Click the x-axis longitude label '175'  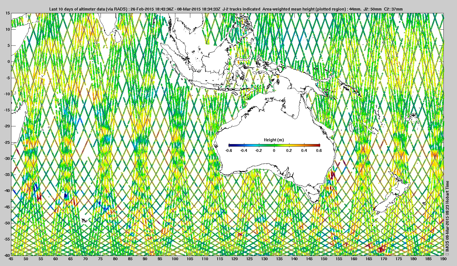pos(399,259)
